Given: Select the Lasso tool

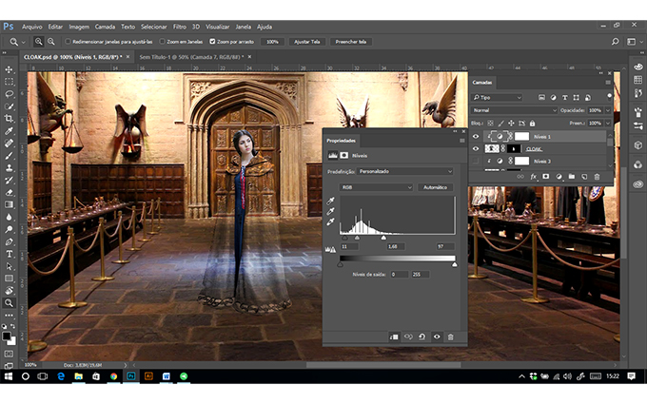Looking at the screenshot, I should (9, 94).
